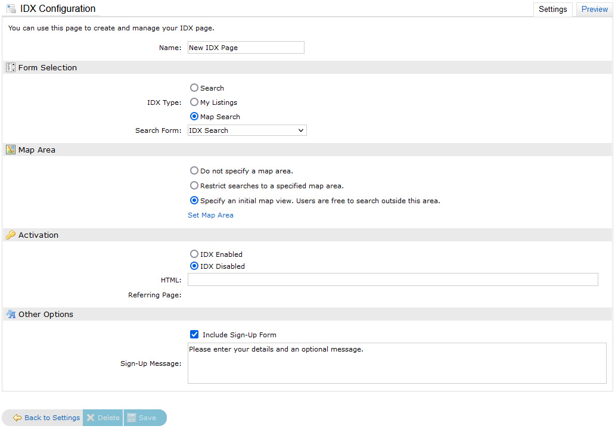Image resolution: width=615 pixels, height=432 pixels.
Task: Click the Map Area section icon
Action: coord(11,150)
